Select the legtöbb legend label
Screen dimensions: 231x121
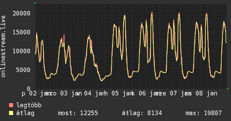(29, 106)
